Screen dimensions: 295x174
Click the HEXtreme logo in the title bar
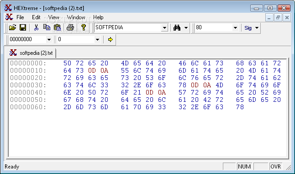[x=8, y=8]
